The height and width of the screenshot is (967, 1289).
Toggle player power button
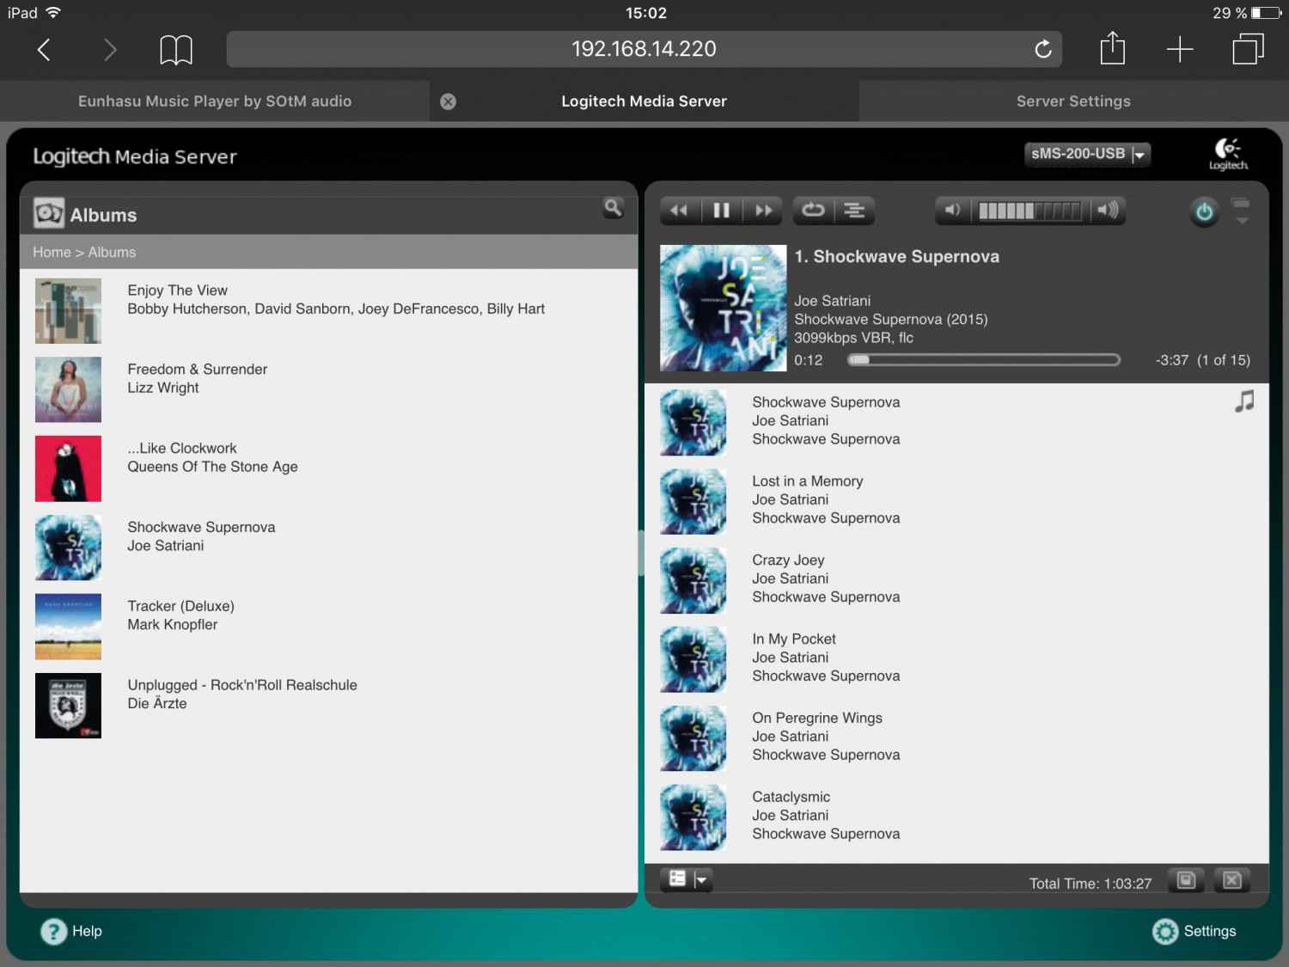(x=1204, y=212)
